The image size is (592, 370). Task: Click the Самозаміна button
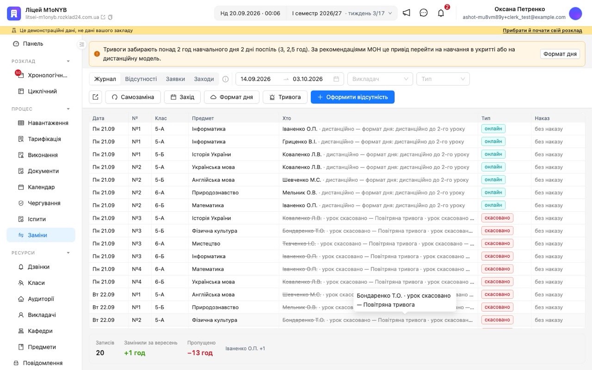pyautogui.click(x=133, y=97)
